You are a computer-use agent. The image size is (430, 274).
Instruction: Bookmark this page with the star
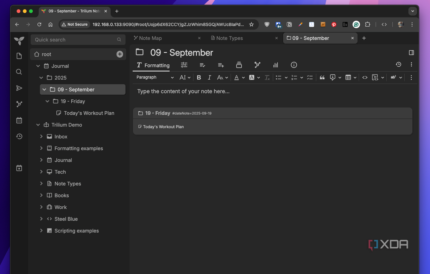[251, 25]
